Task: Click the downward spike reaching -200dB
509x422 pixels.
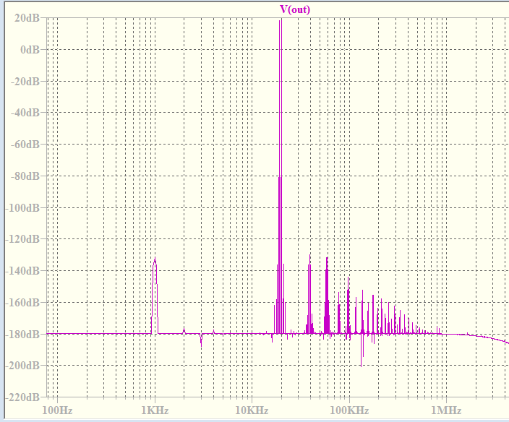Action: (362, 365)
